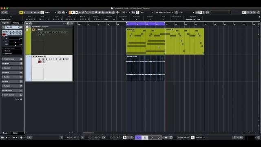Click the Record transport button
Image resolution: width=261 pixels, height=147 pixels.
tap(159, 138)
